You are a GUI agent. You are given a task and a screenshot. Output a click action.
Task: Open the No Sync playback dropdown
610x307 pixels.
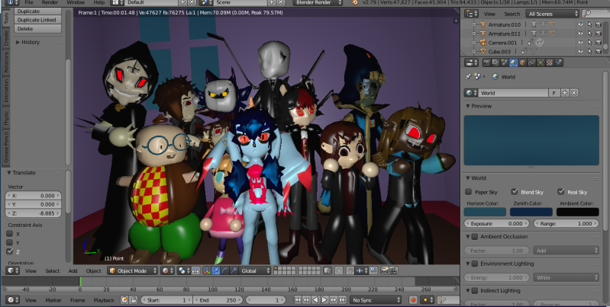(x=376, y=300)
